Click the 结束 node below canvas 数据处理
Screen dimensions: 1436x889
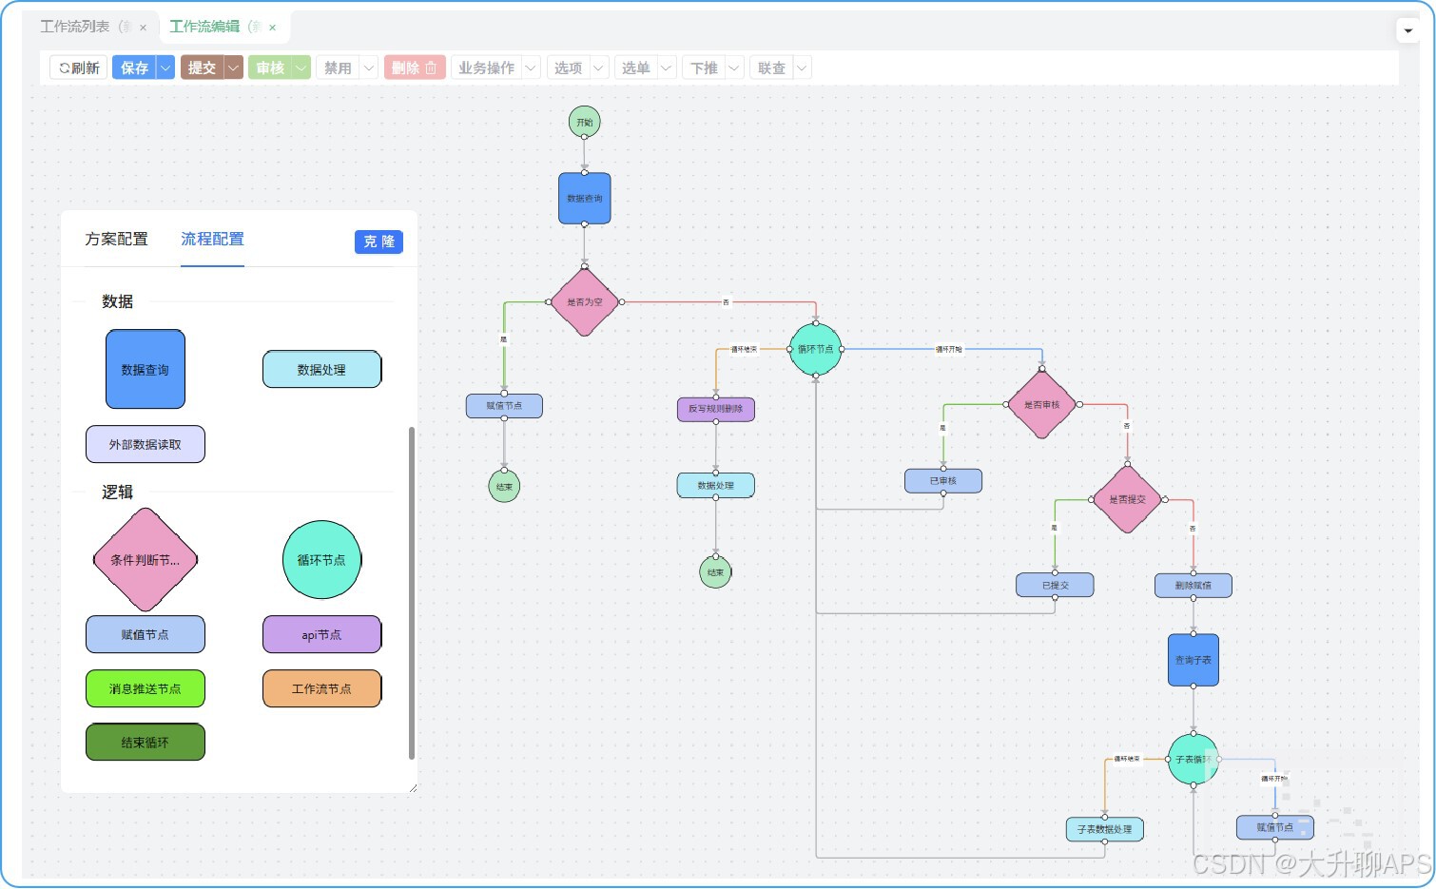(716, 572)
